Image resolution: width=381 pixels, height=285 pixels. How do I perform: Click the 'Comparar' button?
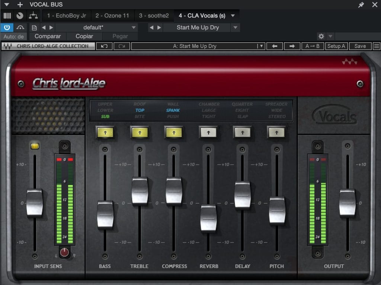tap(48, 36)
